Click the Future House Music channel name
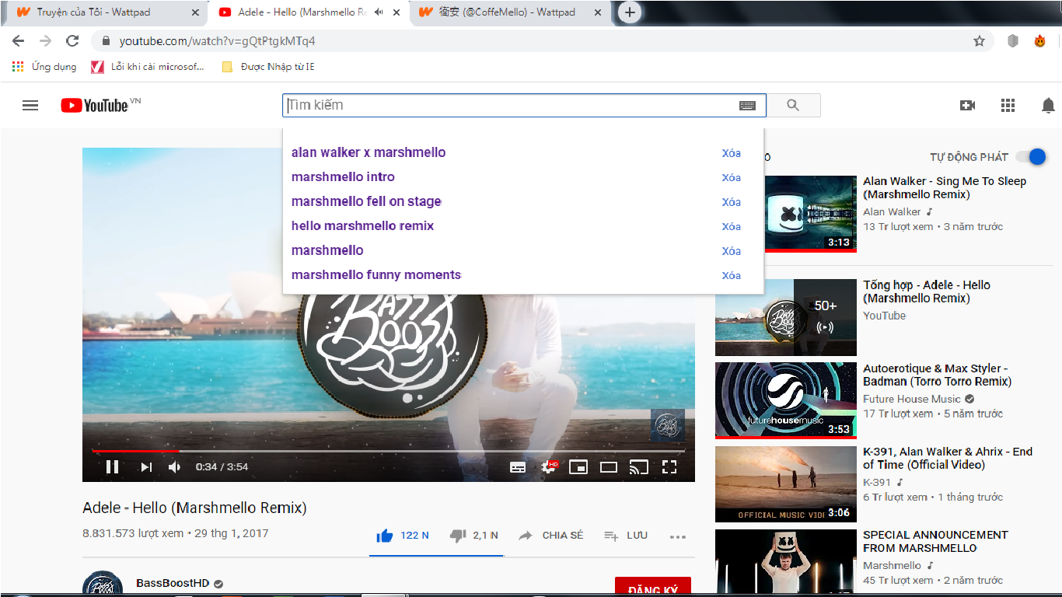Image resolution: width=1062 pixels, height=597 pixels. pos(912,399)
